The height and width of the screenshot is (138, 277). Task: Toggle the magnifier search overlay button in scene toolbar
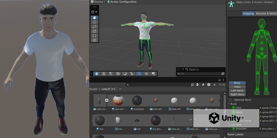click(139, 74)
